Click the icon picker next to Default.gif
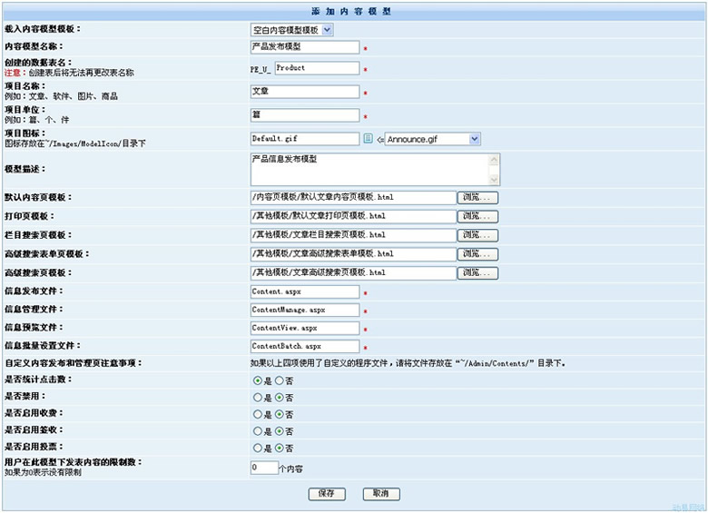Screen dimensions: 708x513 click(368, 138)
